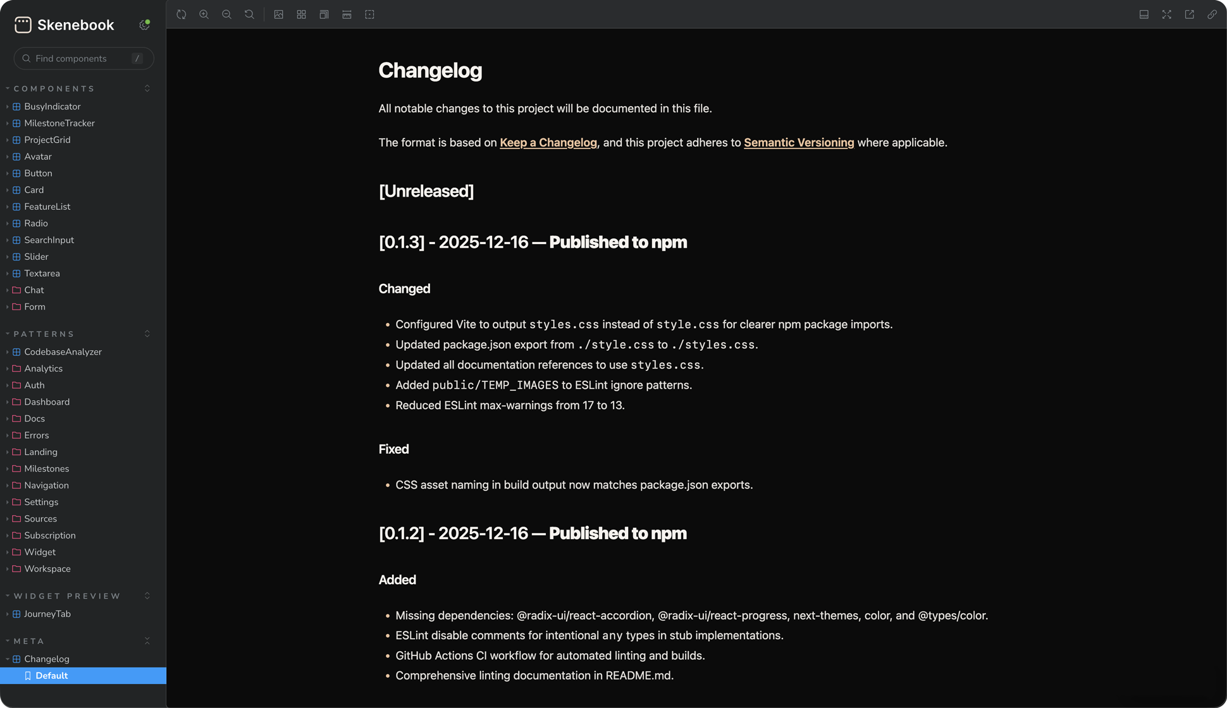Open story in new tab icon
The image size is (1227, 708).
pos(1189,15)
